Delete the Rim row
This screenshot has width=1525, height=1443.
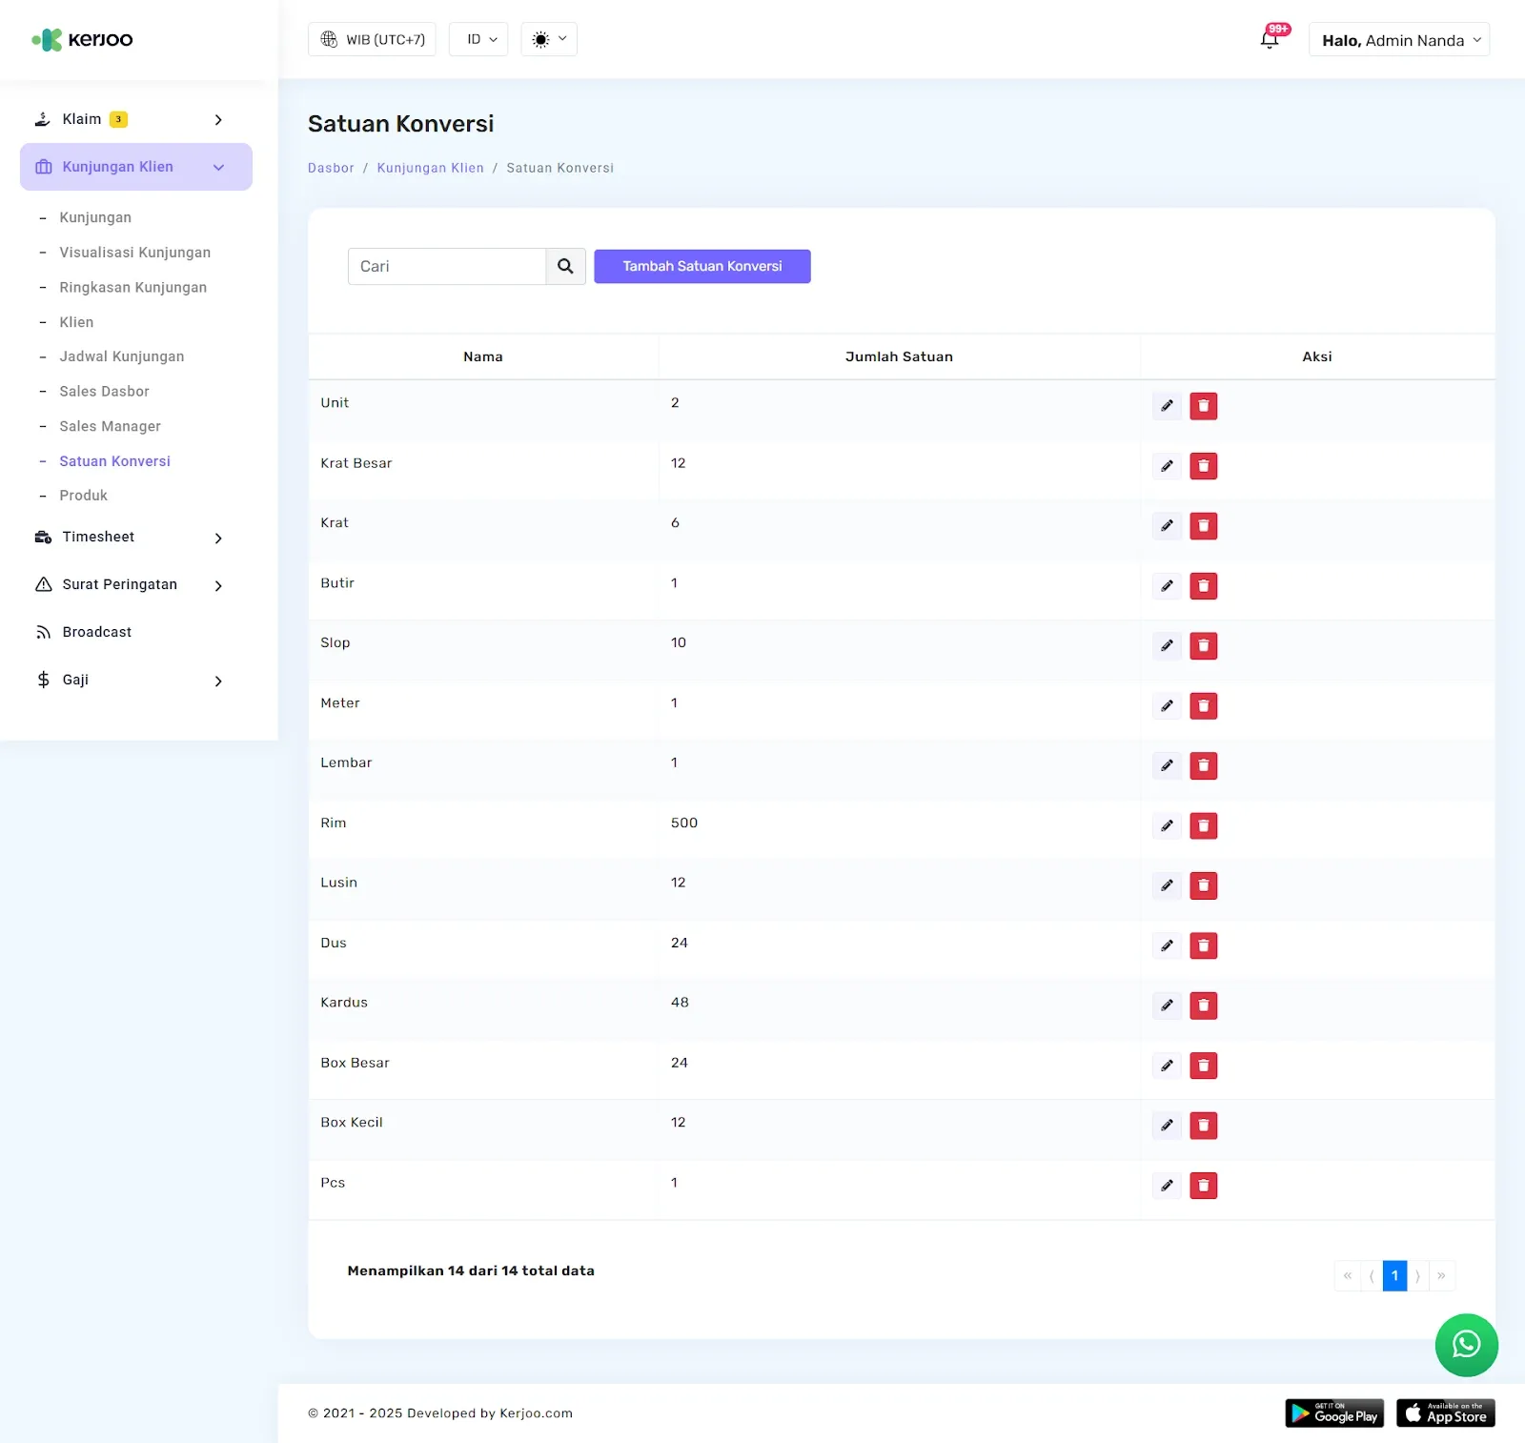pyautogui.click(x=1204, y=825)
